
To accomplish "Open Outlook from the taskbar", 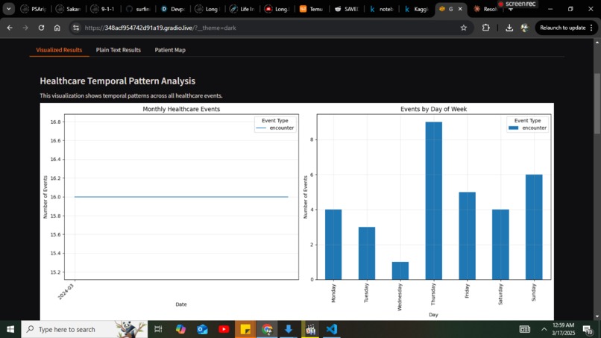I will pyautogui.click(x=202, y=329).
